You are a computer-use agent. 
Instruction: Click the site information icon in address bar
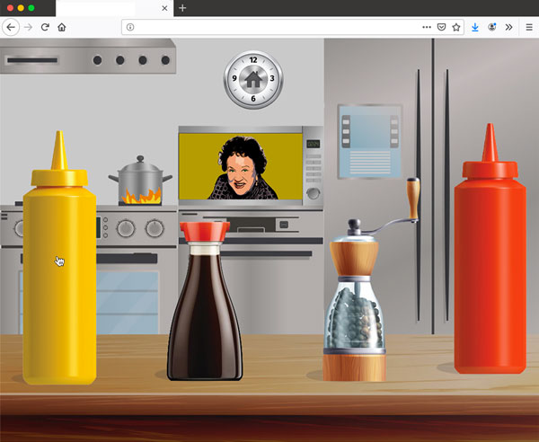coord(131,27)
